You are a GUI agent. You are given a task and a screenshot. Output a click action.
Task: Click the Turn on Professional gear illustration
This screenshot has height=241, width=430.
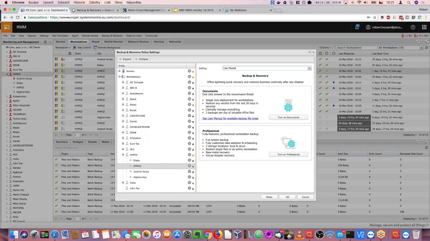tap(288, 143)
